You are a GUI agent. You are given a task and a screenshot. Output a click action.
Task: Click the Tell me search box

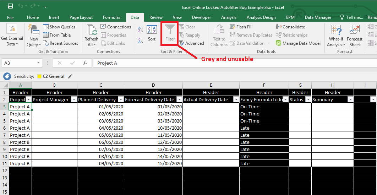351,17
